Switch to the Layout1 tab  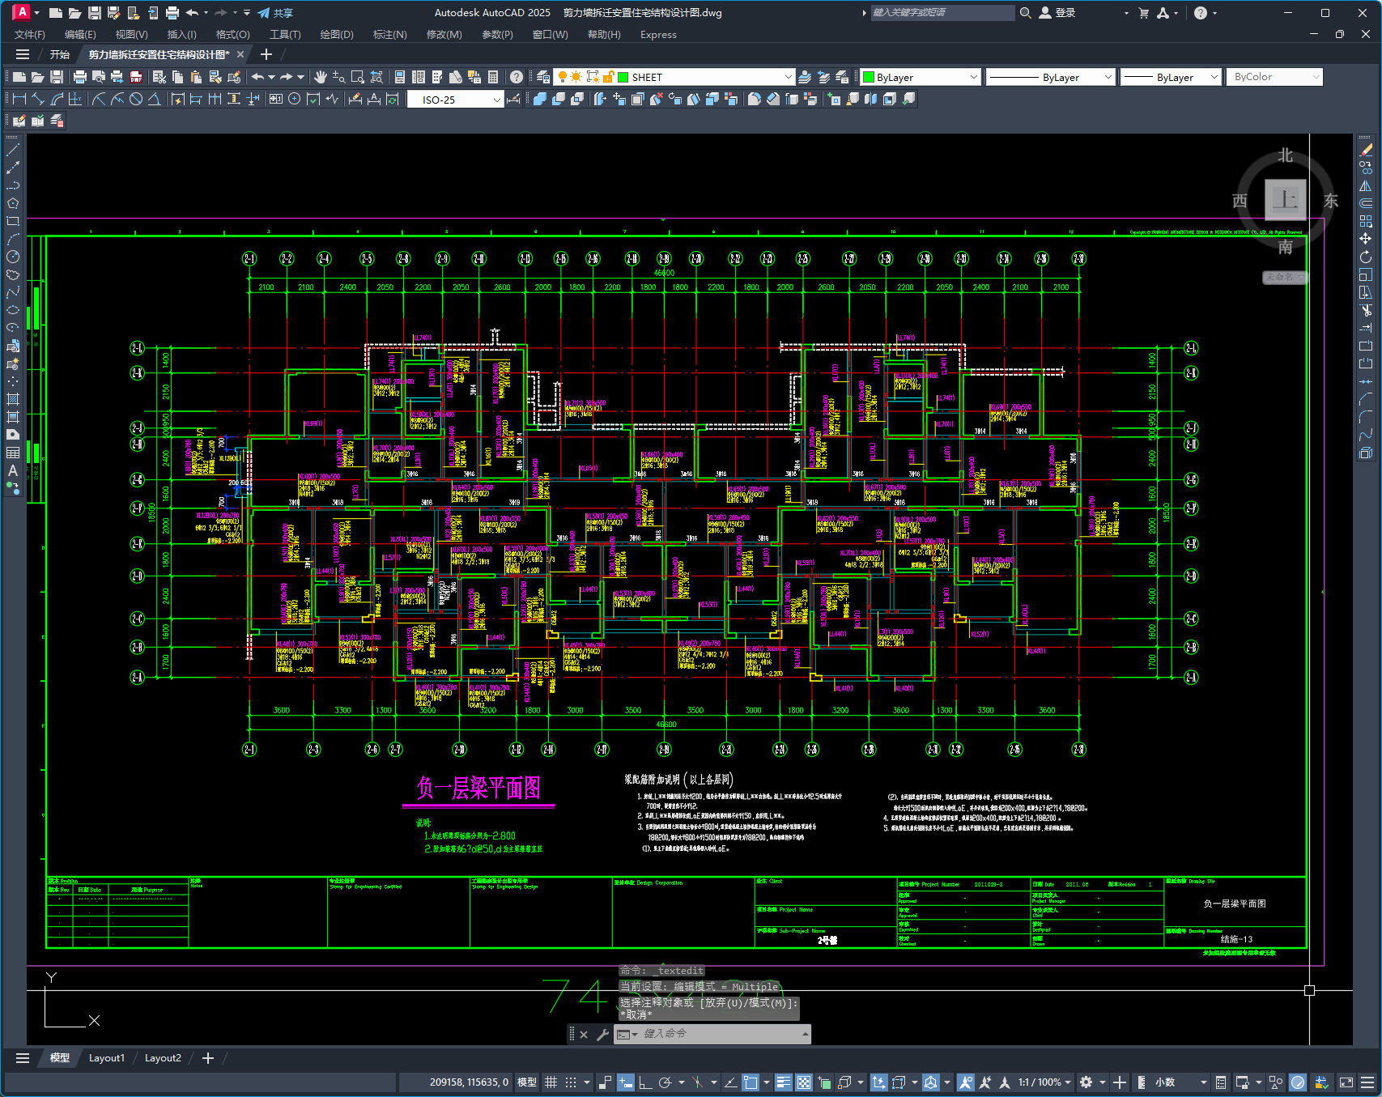[x=107, y=1058]
